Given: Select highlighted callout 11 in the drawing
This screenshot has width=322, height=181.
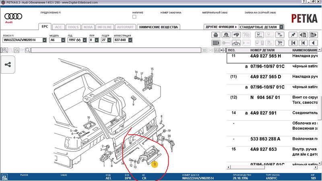Looking at the screenshot, I should click(155, 164).
